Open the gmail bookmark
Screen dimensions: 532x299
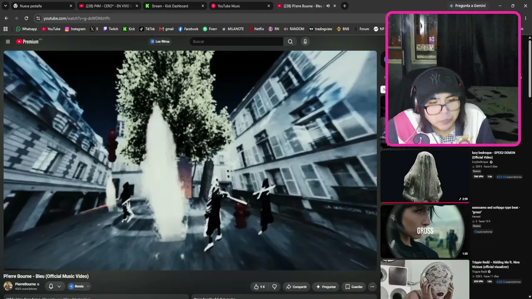click(x=166, y=29)
